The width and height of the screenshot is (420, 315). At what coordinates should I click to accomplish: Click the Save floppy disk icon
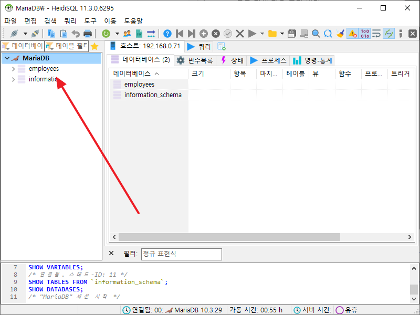coord(292,34)
